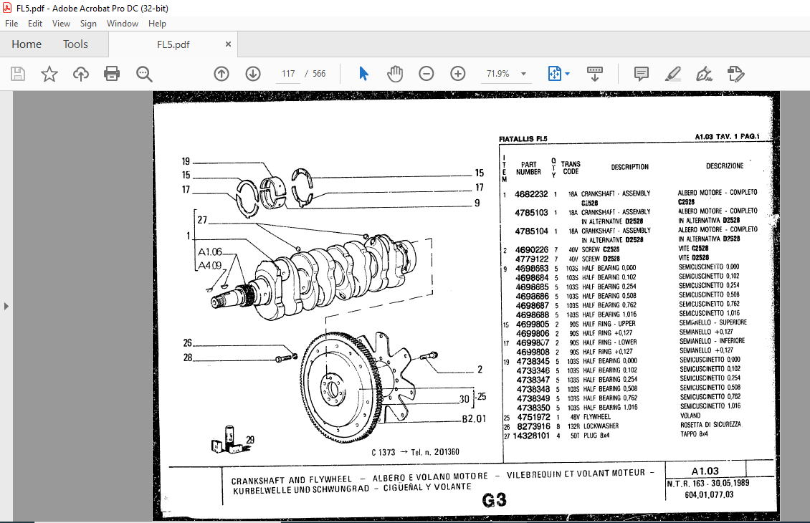Open the Help menu
This screenshot has width=810, height=523.
pos(157,23)
